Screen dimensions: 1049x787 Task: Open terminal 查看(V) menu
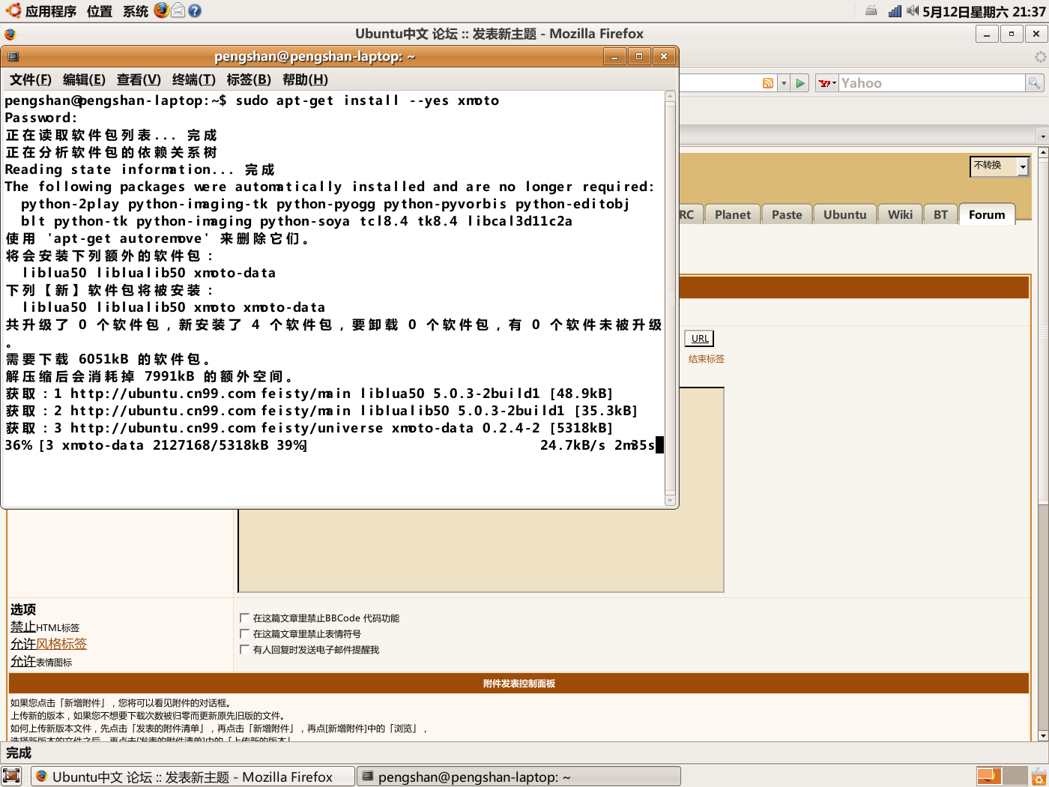(x=139, y=79)
